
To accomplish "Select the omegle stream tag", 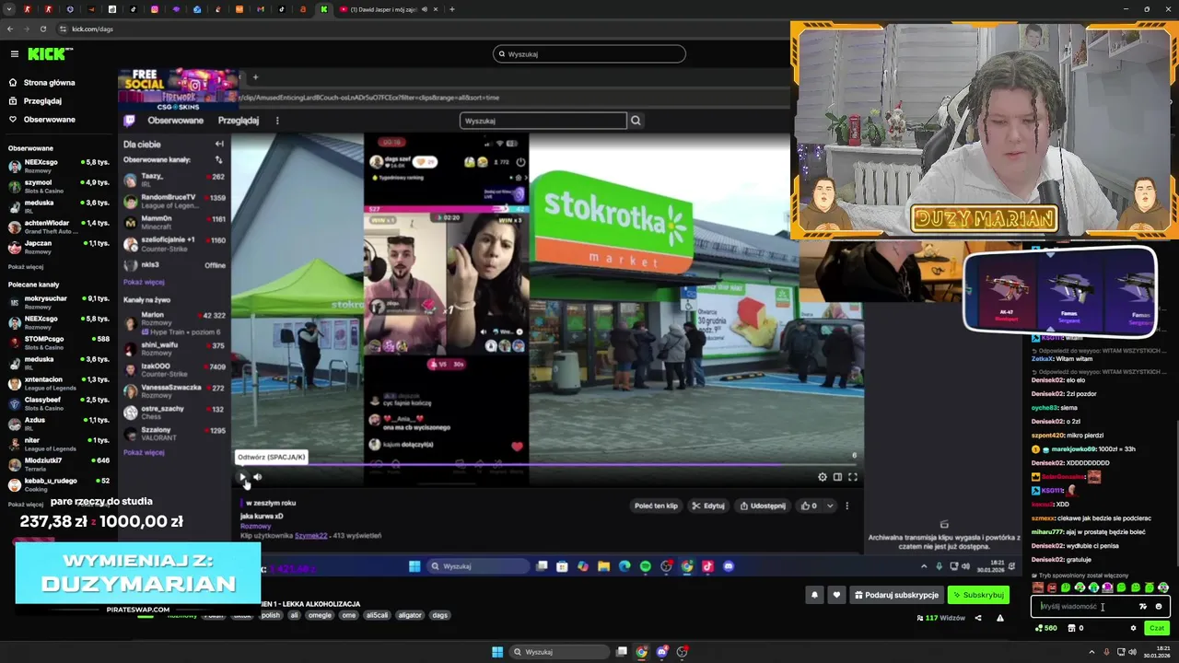I will coord(320,615).
